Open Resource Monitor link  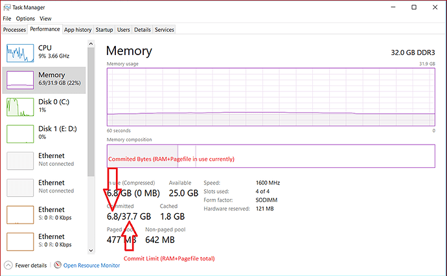tap(91, 266)
